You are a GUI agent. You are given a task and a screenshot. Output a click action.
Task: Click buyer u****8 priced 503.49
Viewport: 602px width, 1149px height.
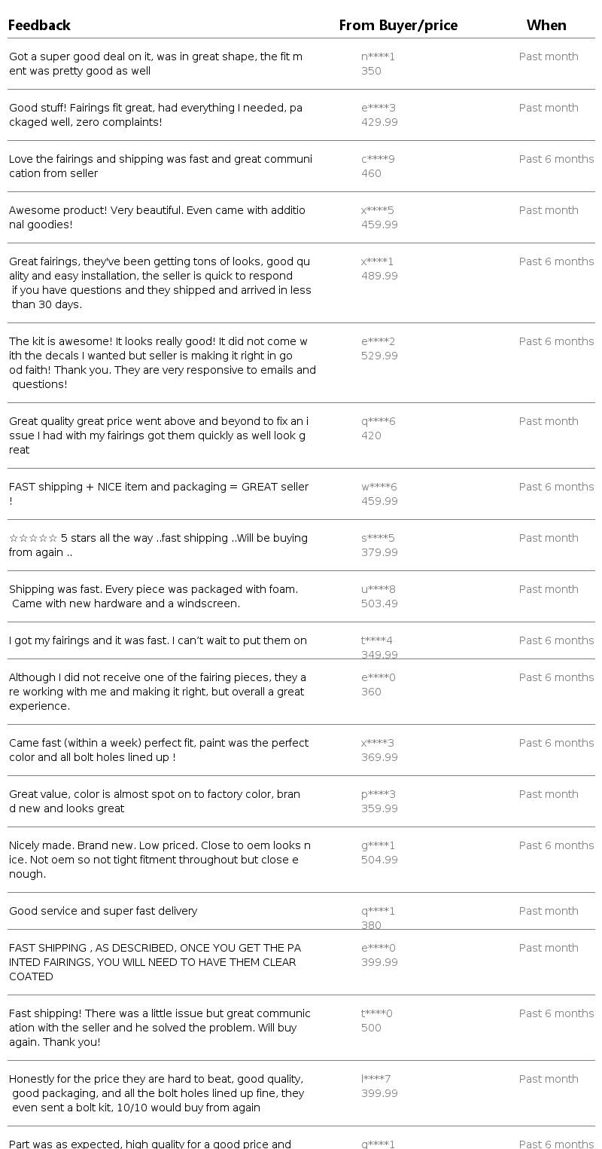coord(379,596)
